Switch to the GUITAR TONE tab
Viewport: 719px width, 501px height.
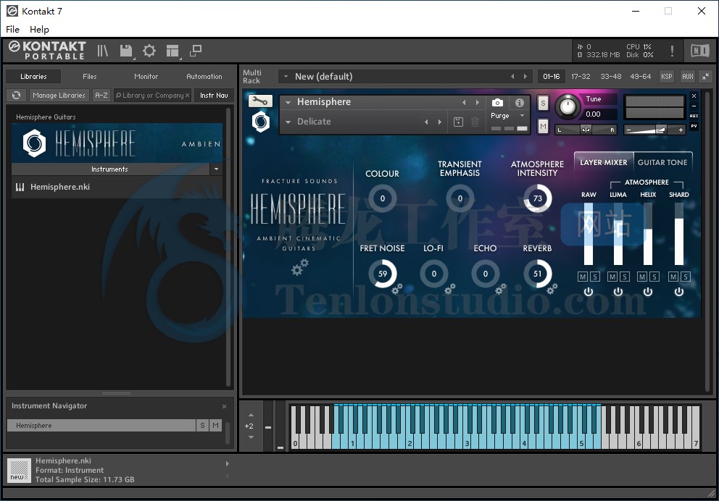(662, 162)
